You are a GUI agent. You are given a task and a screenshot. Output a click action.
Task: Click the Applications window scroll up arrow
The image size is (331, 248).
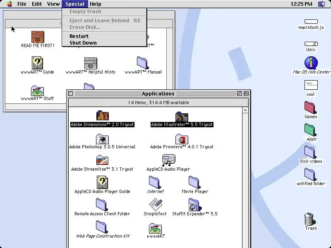pyautogui.click(x=245, y=110)
